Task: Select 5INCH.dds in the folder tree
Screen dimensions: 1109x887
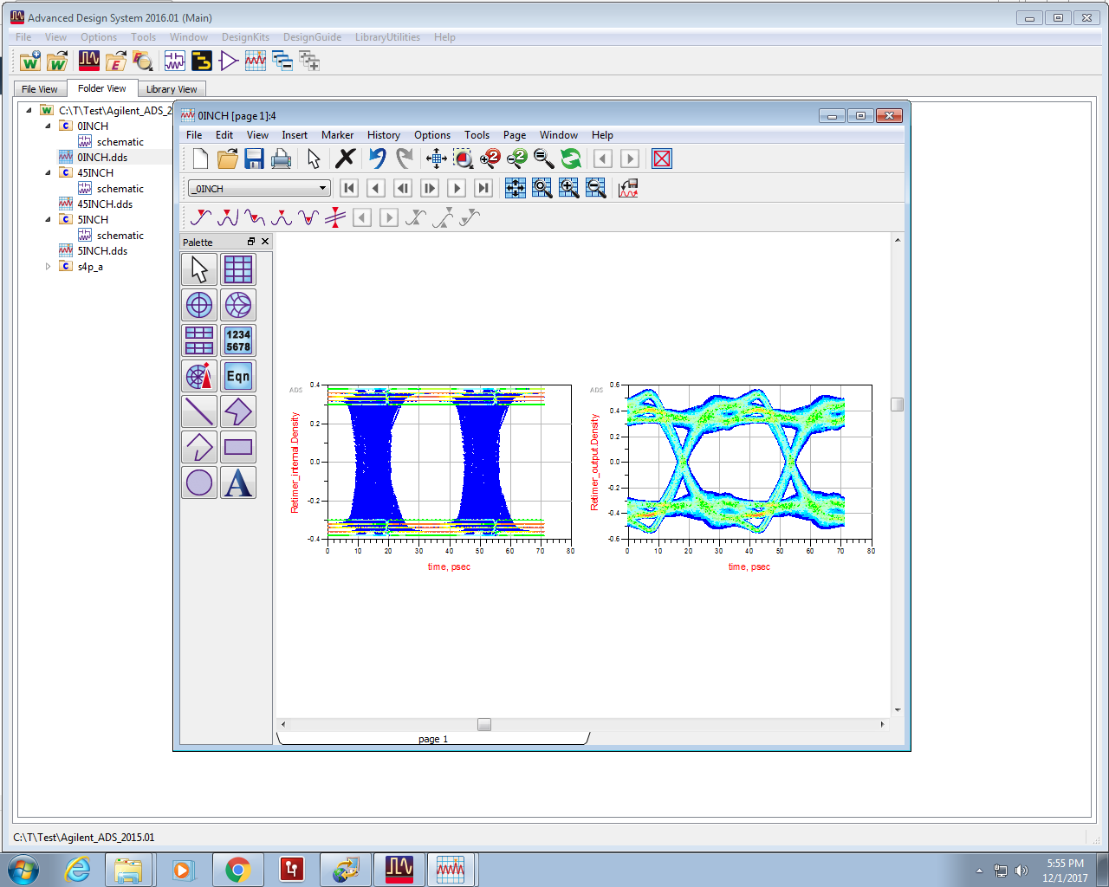Action: tap(102, 250)
